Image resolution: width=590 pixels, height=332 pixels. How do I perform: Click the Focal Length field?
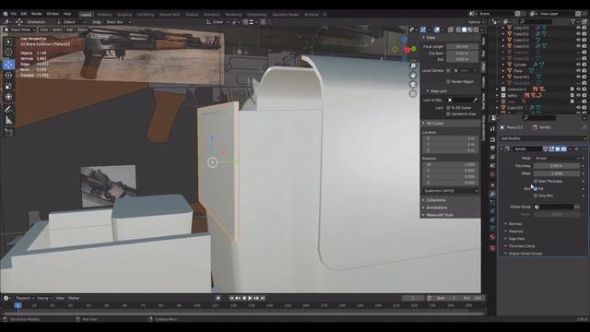[462, 47]
